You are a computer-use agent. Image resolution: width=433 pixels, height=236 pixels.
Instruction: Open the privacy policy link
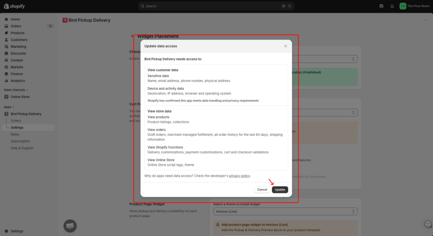click(x=239, y=176)
